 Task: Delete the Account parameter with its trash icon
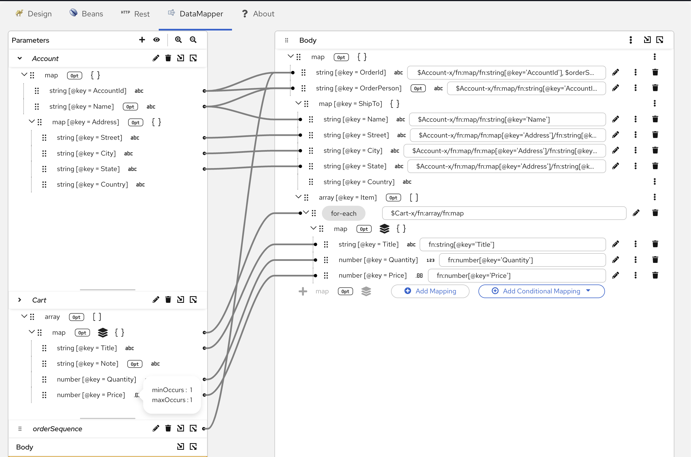click(168, 58)
